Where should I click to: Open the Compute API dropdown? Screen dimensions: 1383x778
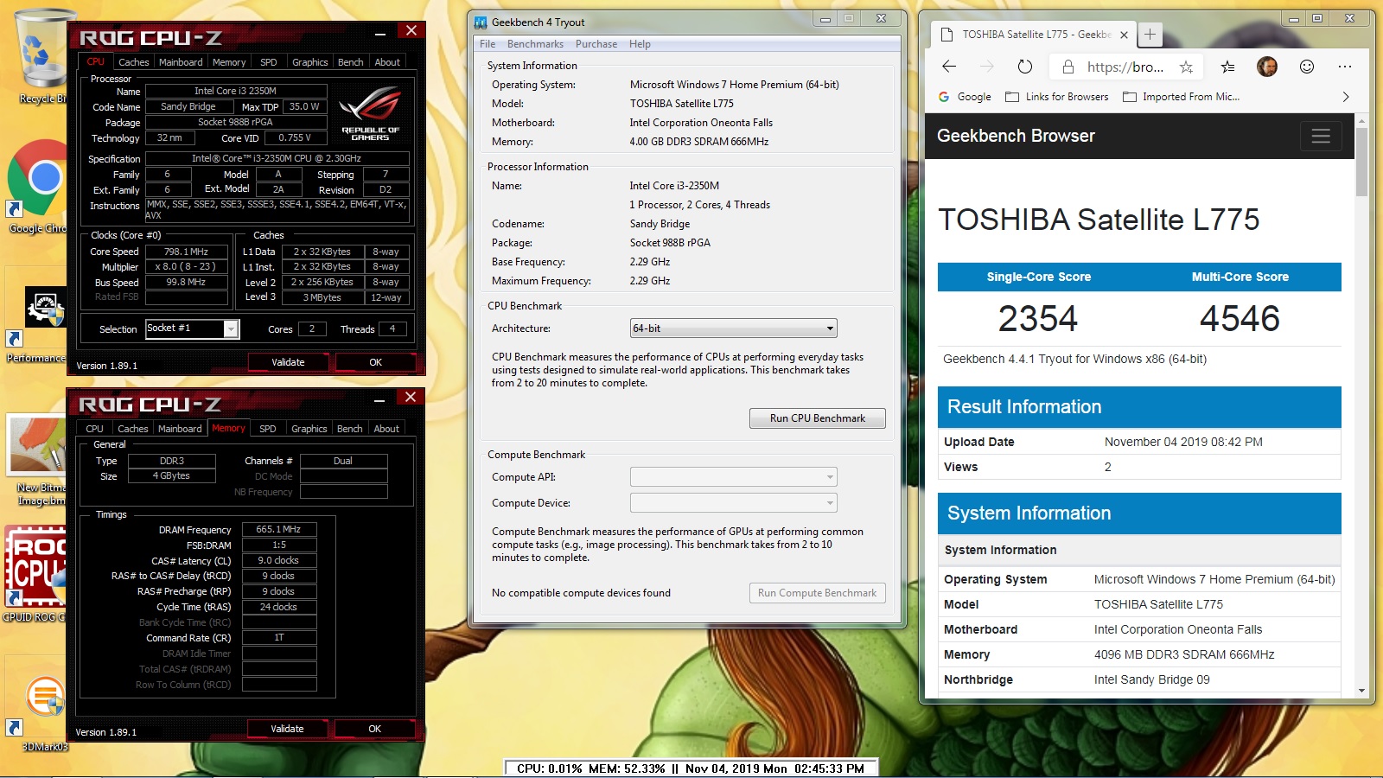[x=733, y=477]
